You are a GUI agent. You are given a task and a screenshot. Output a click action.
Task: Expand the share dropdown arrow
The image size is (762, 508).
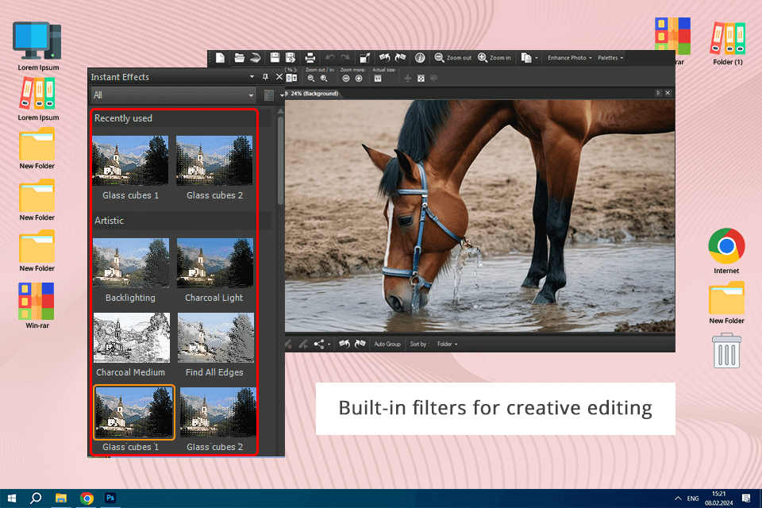coord(329,344)
